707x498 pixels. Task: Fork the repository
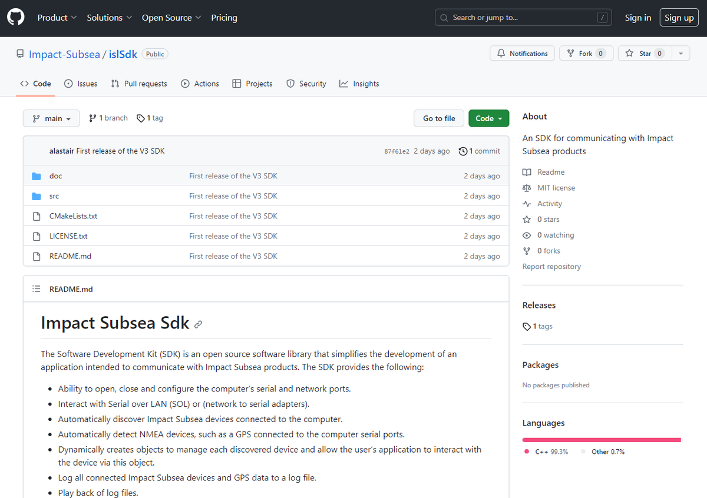pos(586,54)
